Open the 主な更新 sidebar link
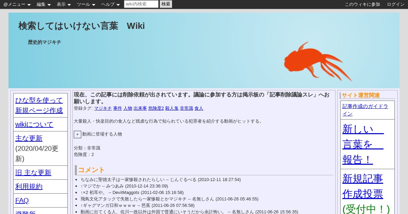Image resolution: width=408 pixels, height=214 pixels. pyautogui.click(x=29, y=138)
